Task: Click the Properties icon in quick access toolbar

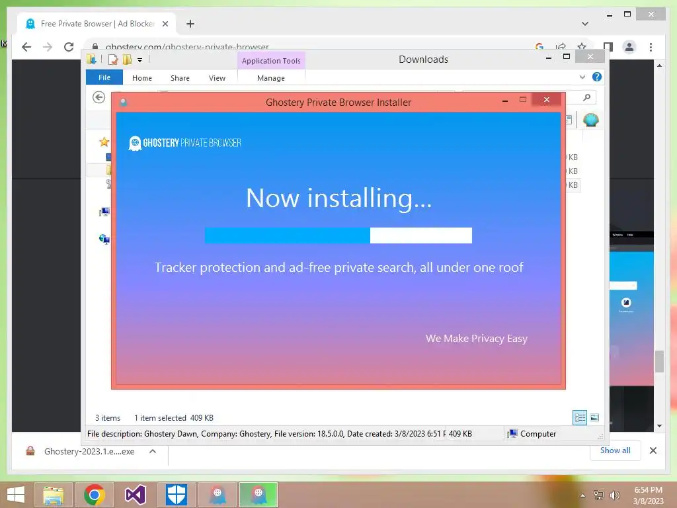Action: tap(113, 60)
